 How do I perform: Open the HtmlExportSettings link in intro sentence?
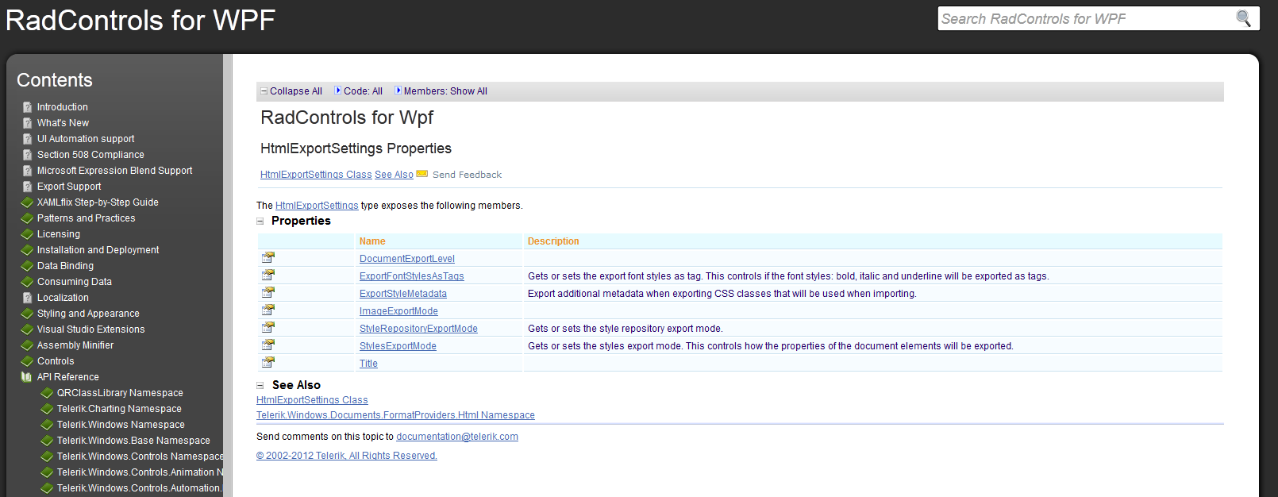(317, 206)
